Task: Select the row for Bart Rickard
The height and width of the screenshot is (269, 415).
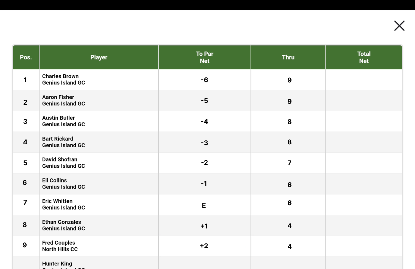Action: click(x=99, y=142)
